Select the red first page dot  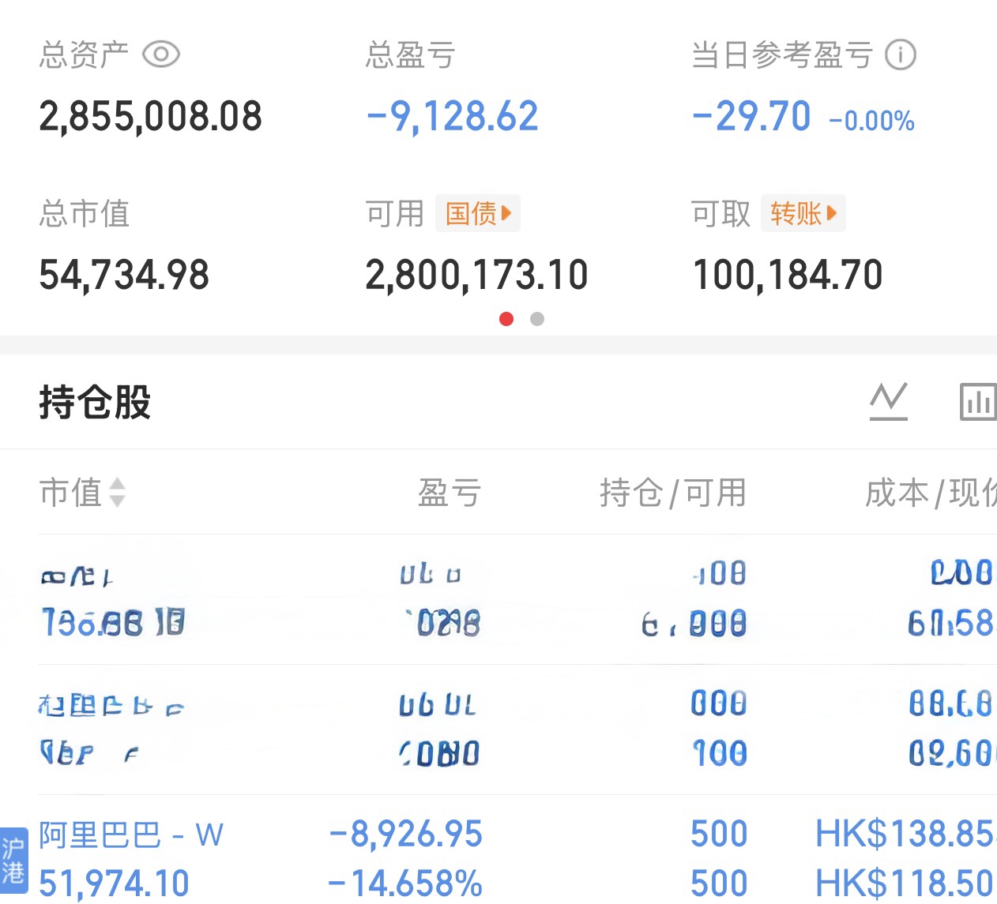pos(506,319)
